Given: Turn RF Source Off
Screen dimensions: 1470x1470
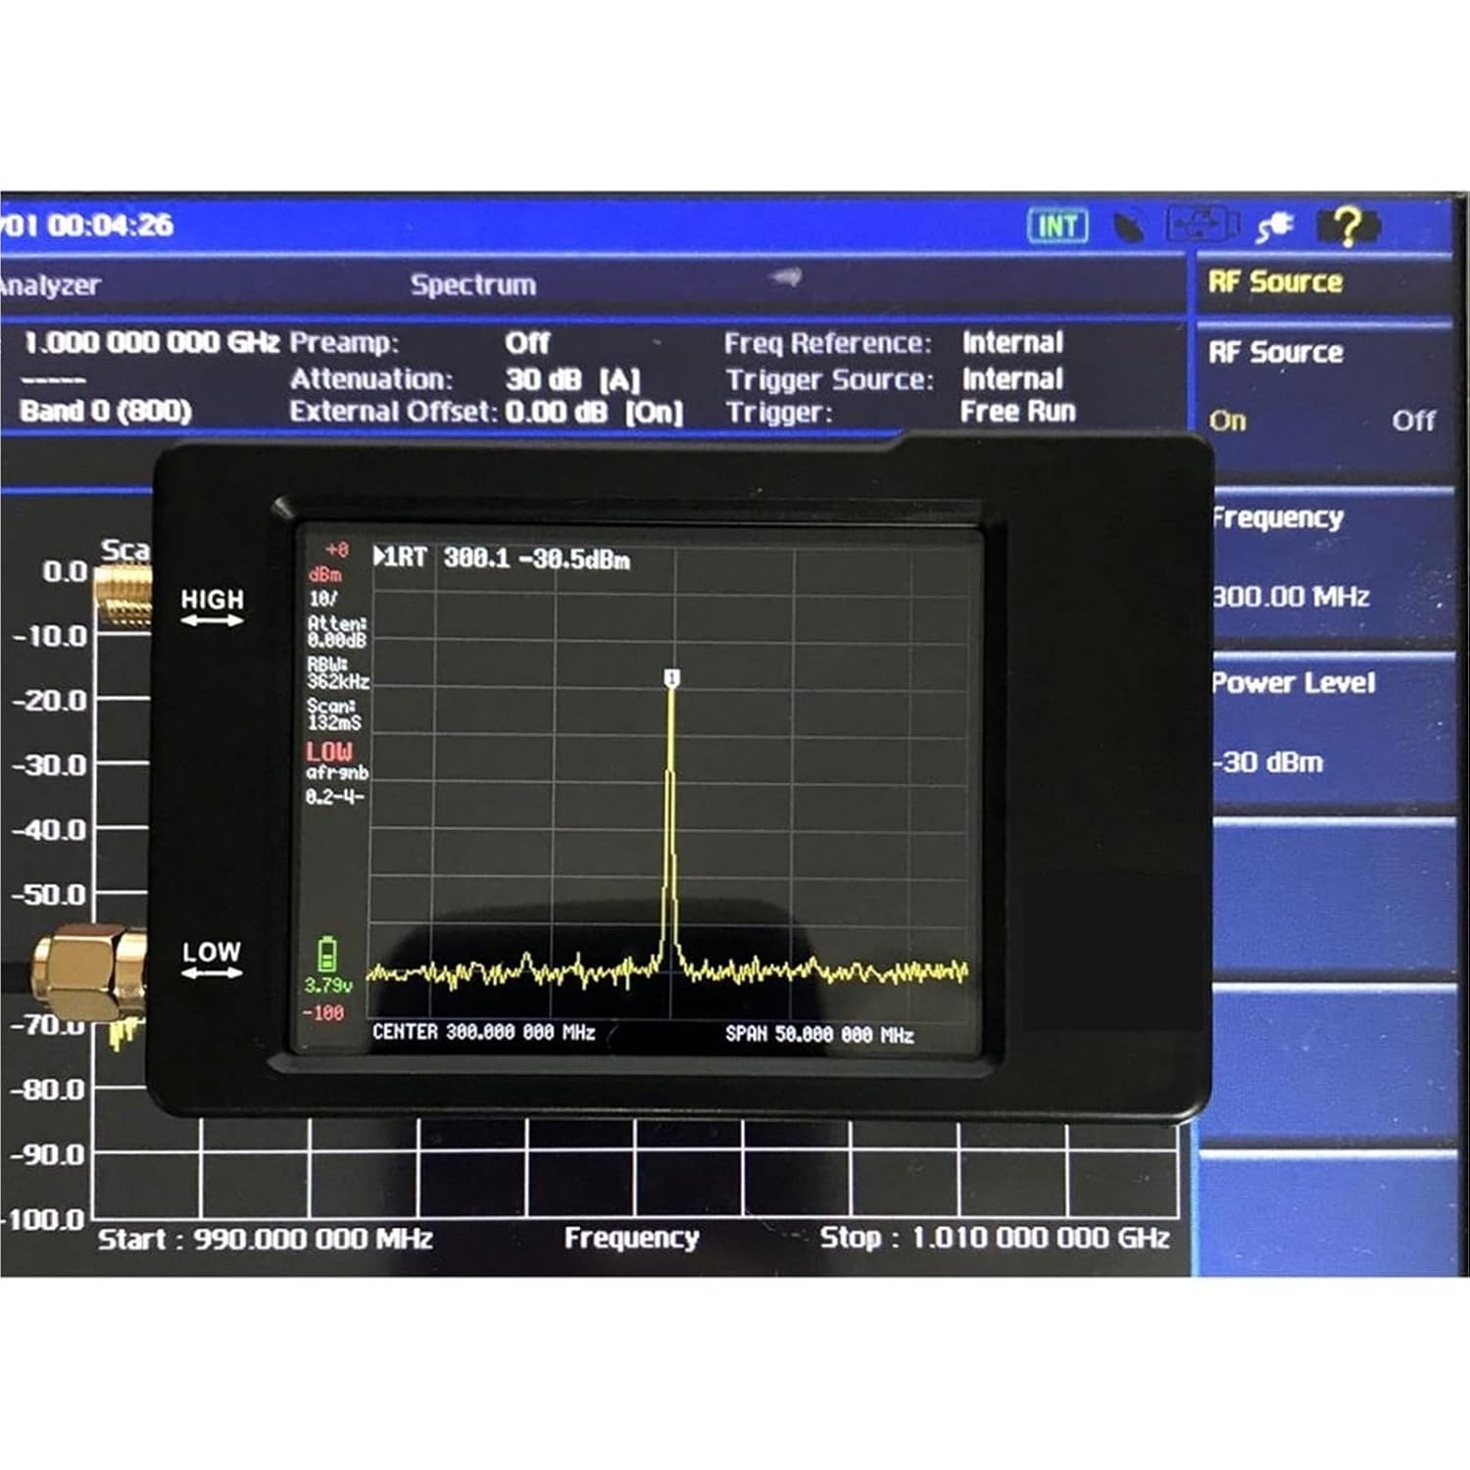Looking at the screenshot, I should [1413, 420].
